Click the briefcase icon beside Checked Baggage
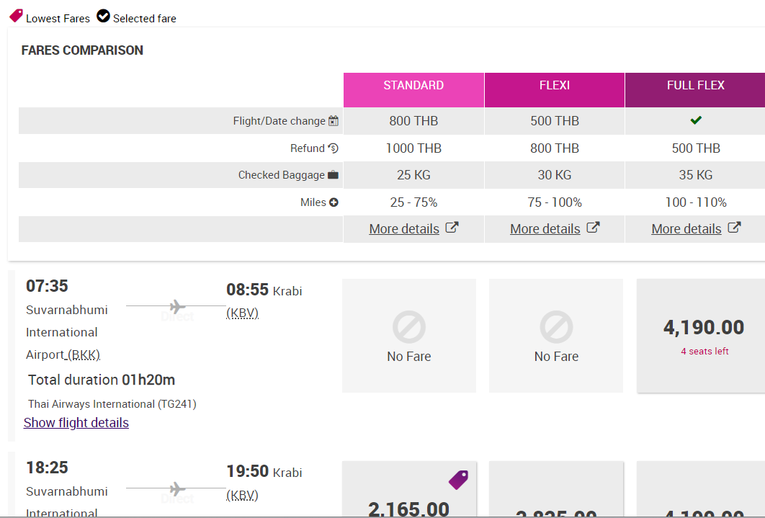 click(333, 175)
